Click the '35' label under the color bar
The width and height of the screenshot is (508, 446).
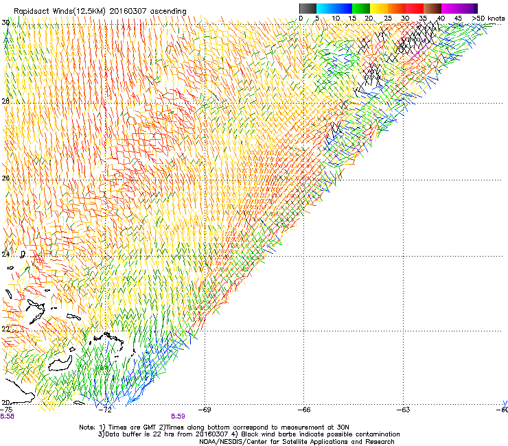pyautogui.click(x=423, y=18)
